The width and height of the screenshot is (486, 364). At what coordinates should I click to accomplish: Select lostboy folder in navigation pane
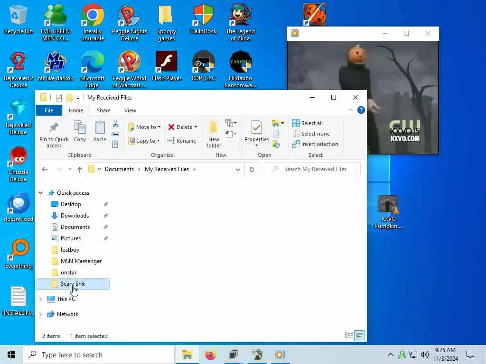coord(70,250)
